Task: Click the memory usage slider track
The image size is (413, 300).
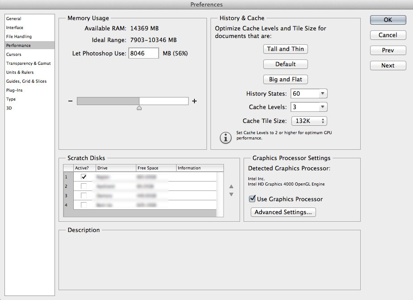Action: click(133, 101)
